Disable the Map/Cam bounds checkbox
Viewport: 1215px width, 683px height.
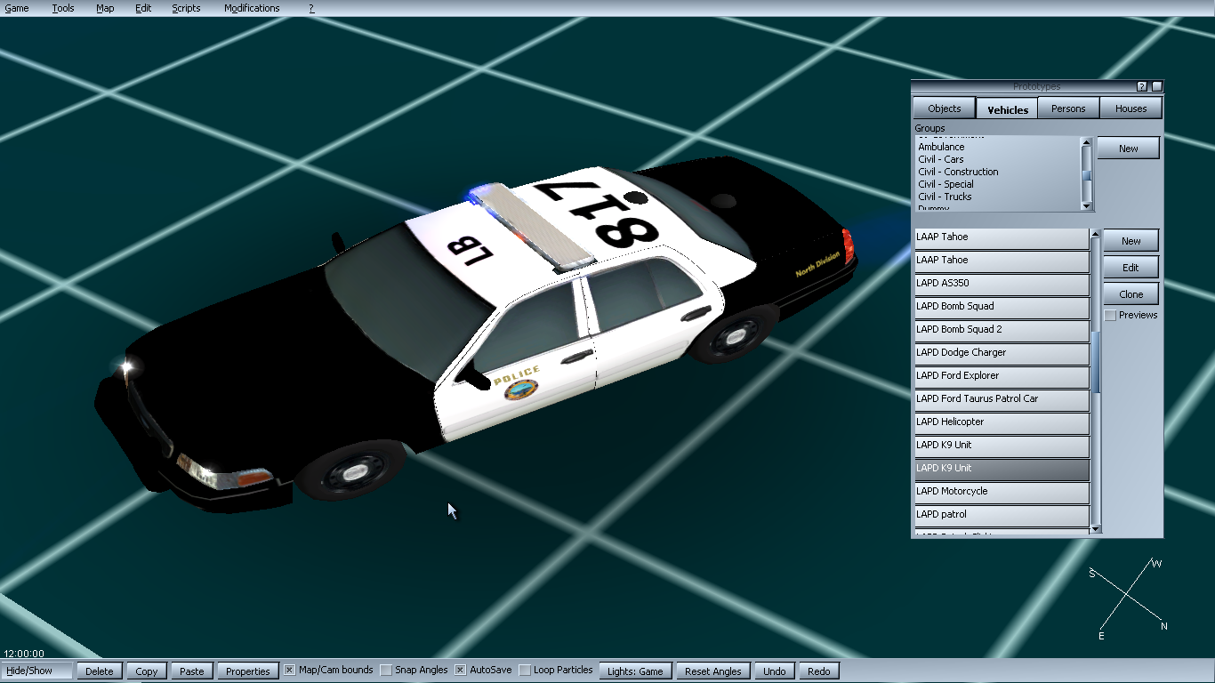(x=289, y=670)
